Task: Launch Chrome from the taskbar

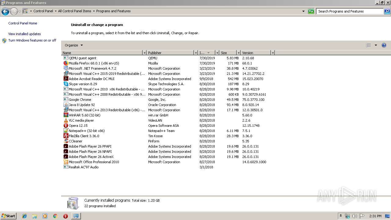Action: pos(55,216)
